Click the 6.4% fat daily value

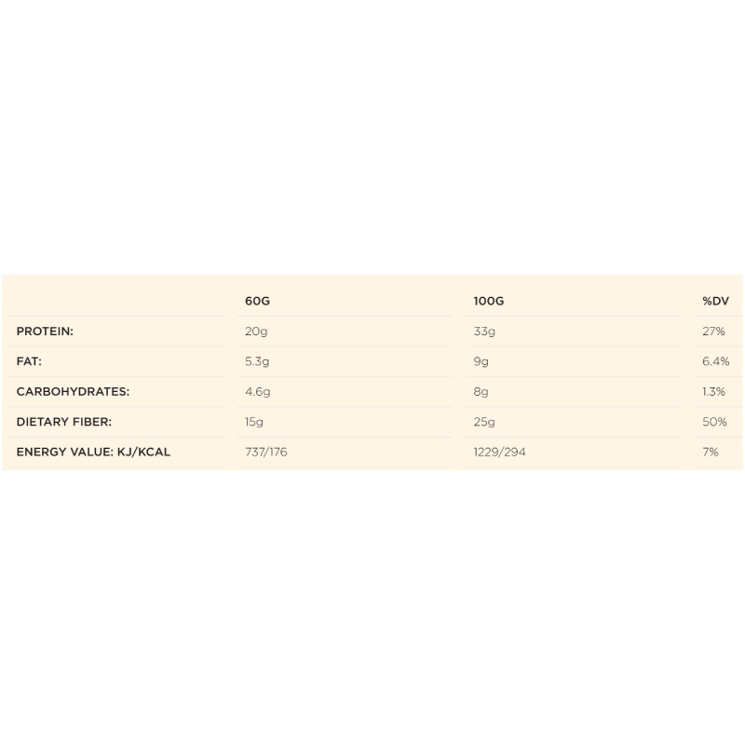pos(715,361)
